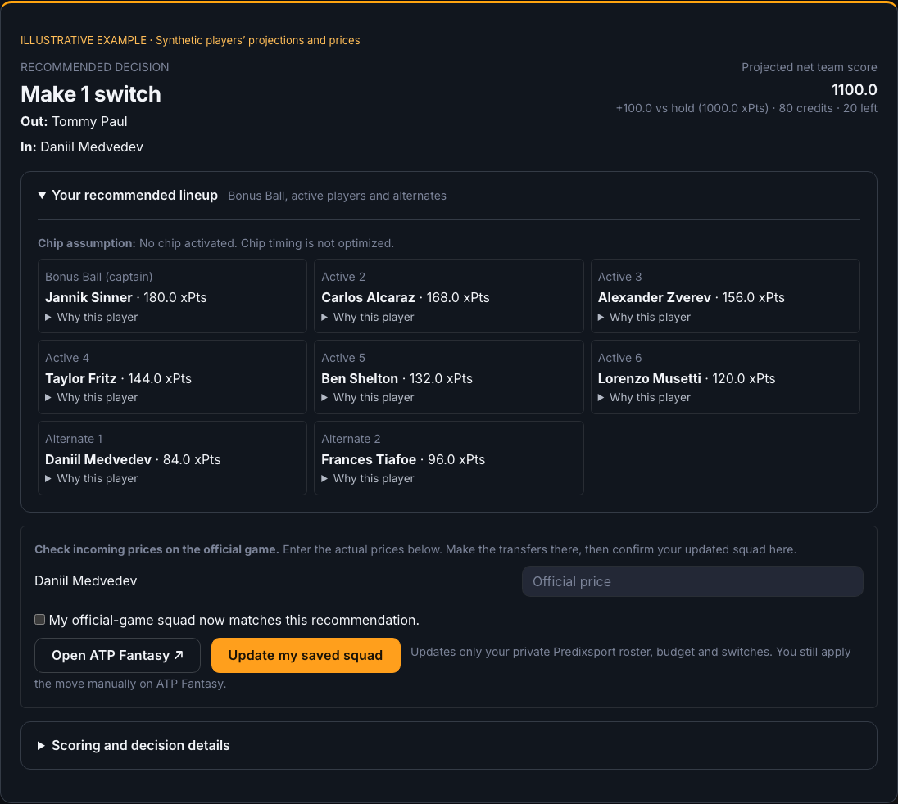Screen dimensions: 898x804
Task: Click the Active 3 label
Action: point(619,277)
